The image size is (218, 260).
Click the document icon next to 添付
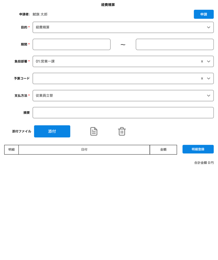[x=94, y=131]
